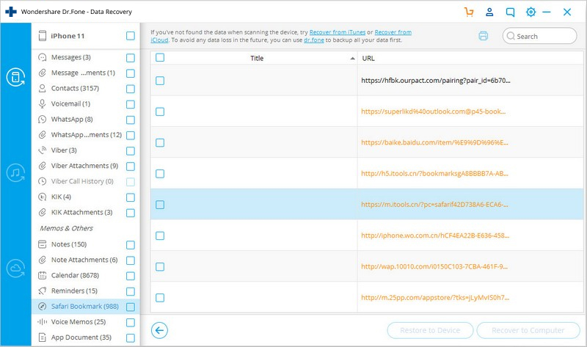Check the hfbk.ourpact.com row checkbox

[160, 81]
